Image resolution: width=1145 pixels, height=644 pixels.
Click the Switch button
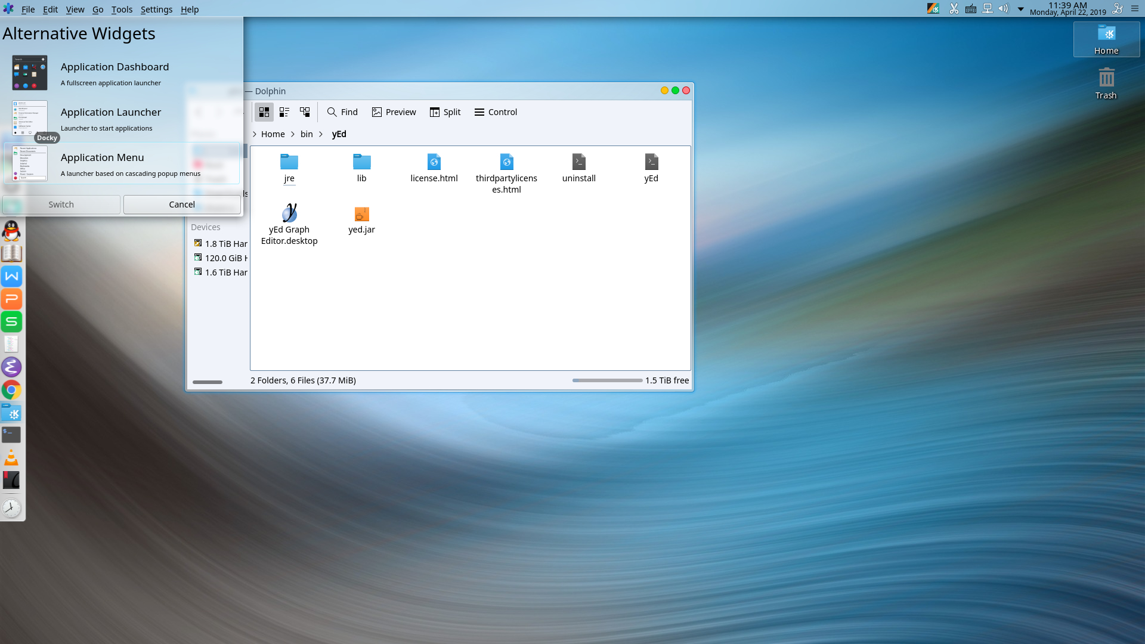tap(61, 205)
